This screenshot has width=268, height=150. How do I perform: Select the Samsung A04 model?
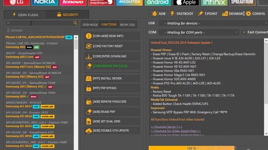[21, 96]
